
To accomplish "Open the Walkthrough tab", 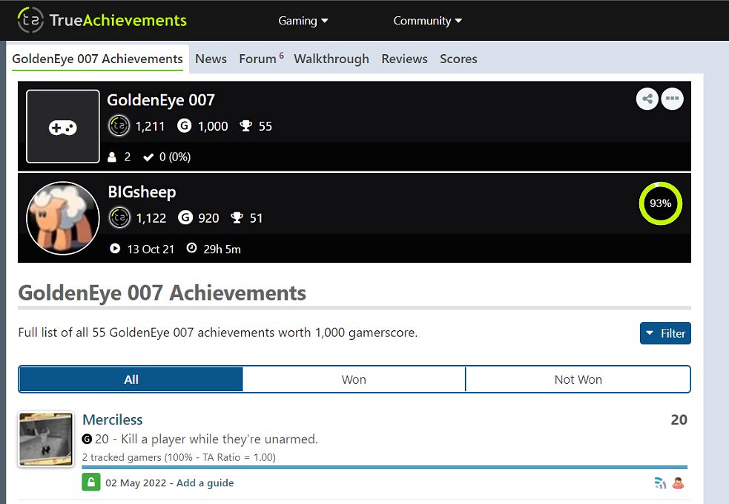I will coord(331,59).
